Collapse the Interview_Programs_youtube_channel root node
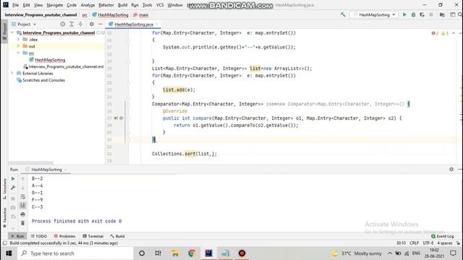The height and width of the screenshot is (260, 463). 12,32
